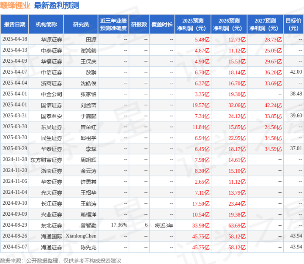Click the 17.50亿 value
304x264 pixels.
tap(201, 204)
